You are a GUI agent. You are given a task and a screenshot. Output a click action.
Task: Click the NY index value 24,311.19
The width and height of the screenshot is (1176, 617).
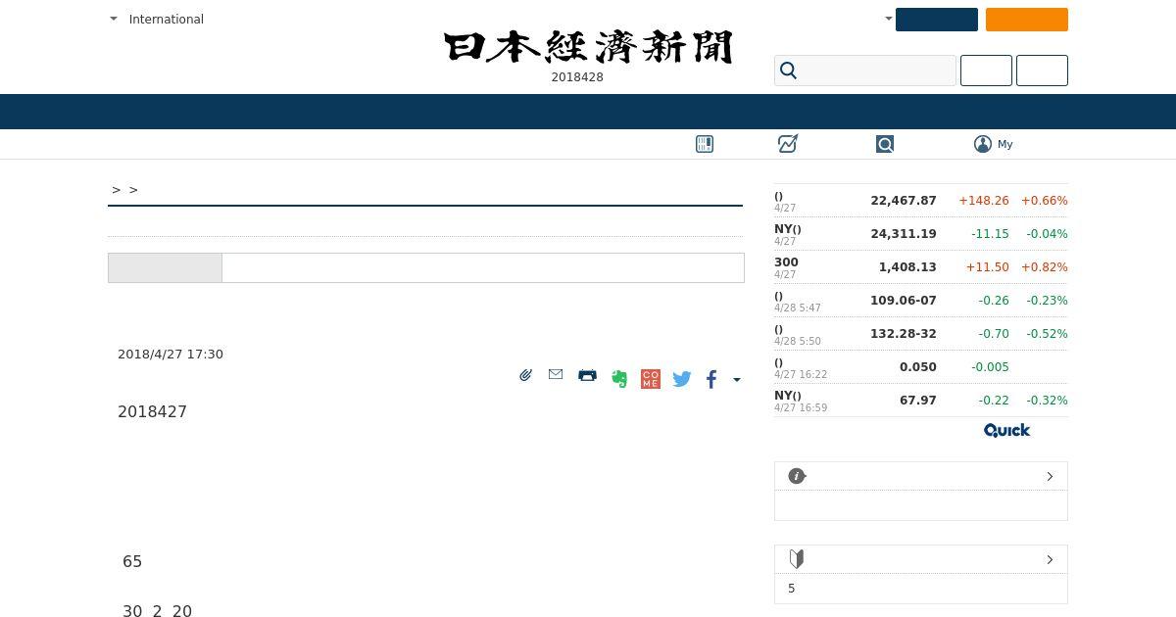[904, 233]
